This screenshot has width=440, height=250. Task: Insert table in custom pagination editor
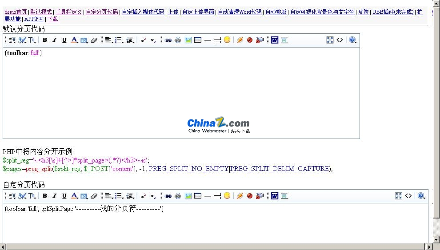[198, 196]
